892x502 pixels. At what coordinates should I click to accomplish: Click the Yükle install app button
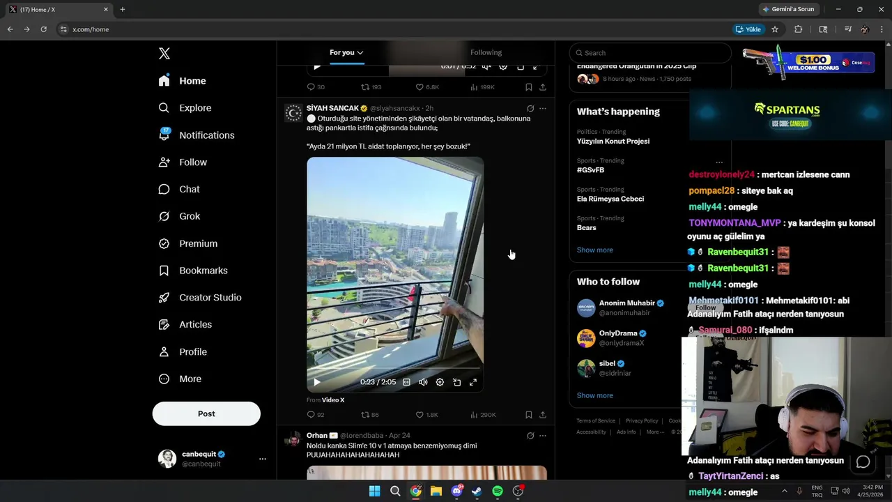click(748, 29)
